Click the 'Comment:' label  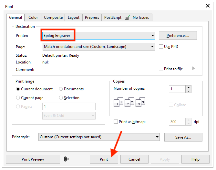(x=25, y=70)
